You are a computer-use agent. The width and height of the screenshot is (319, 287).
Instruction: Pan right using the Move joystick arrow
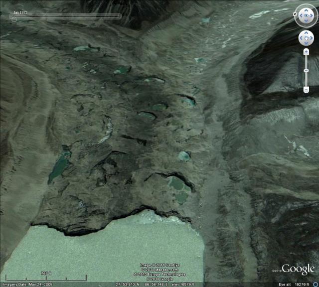pyautogui.click(x=311, y=38)
